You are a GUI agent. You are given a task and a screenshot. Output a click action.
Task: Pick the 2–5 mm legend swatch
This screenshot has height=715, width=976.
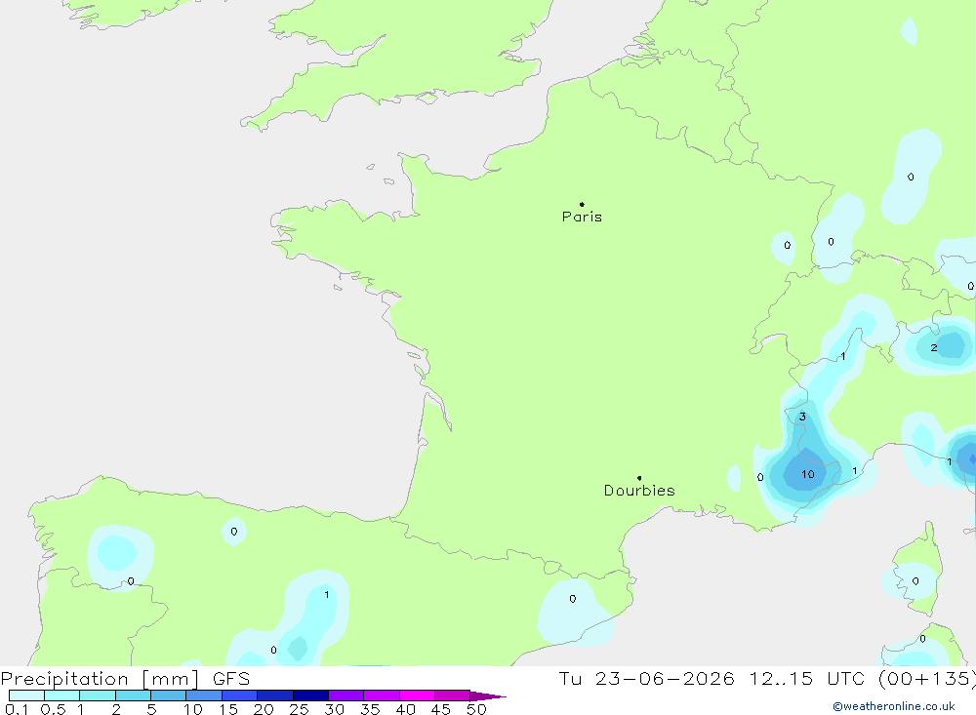(x=133, y=695)
